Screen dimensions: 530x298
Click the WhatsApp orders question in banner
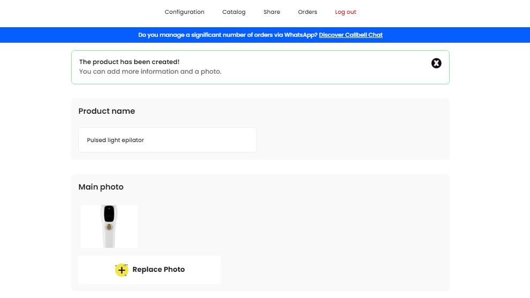(x=228, y=35)
